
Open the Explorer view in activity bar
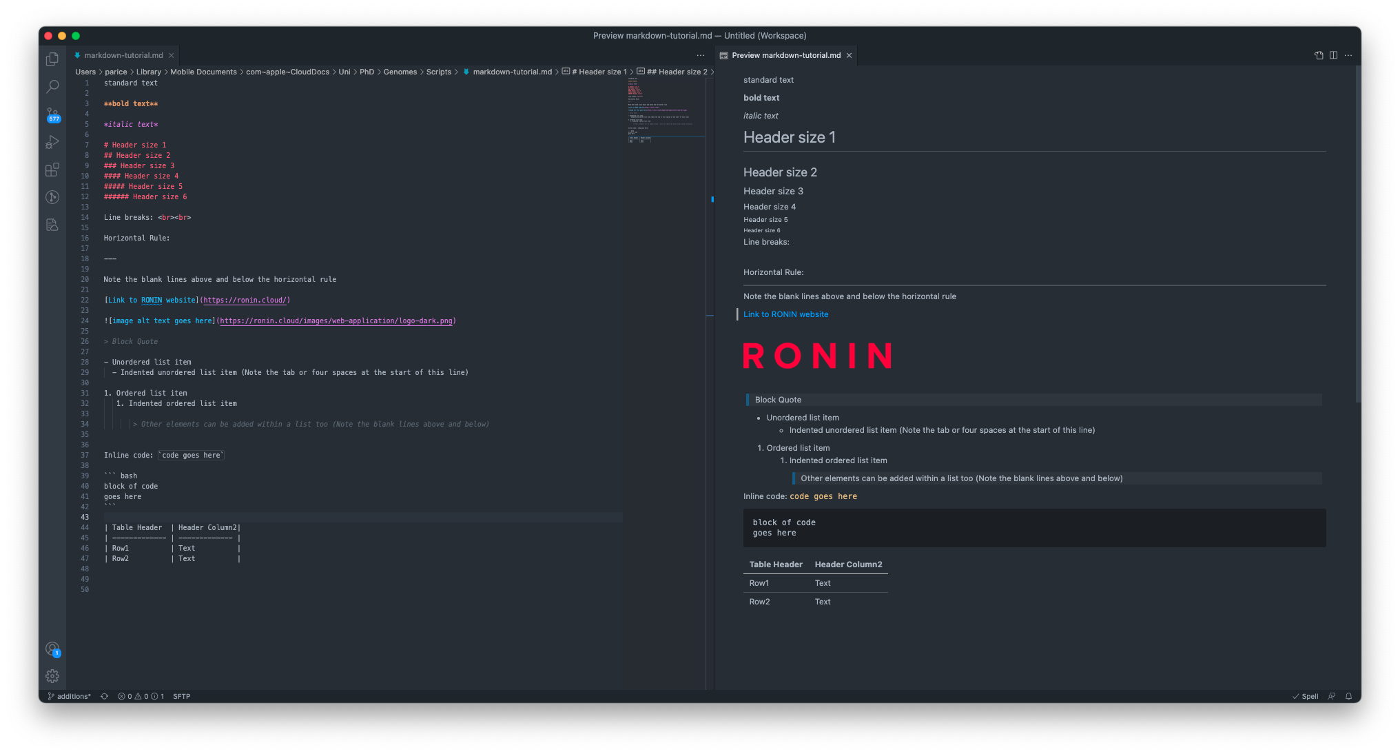(x=52, y=59)
